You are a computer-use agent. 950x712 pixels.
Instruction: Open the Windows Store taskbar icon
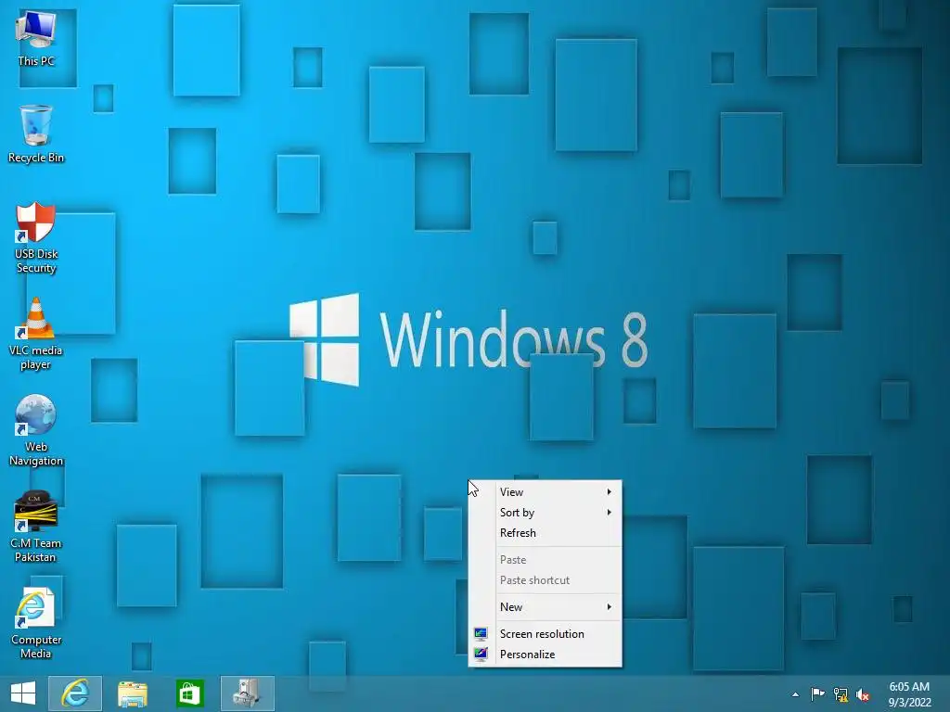(x=189, y=693)
